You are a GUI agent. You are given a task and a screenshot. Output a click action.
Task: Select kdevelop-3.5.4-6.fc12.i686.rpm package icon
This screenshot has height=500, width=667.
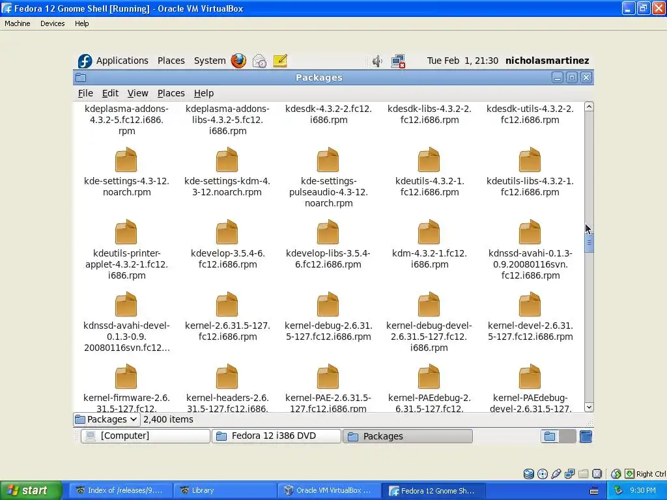click(227, 232)
